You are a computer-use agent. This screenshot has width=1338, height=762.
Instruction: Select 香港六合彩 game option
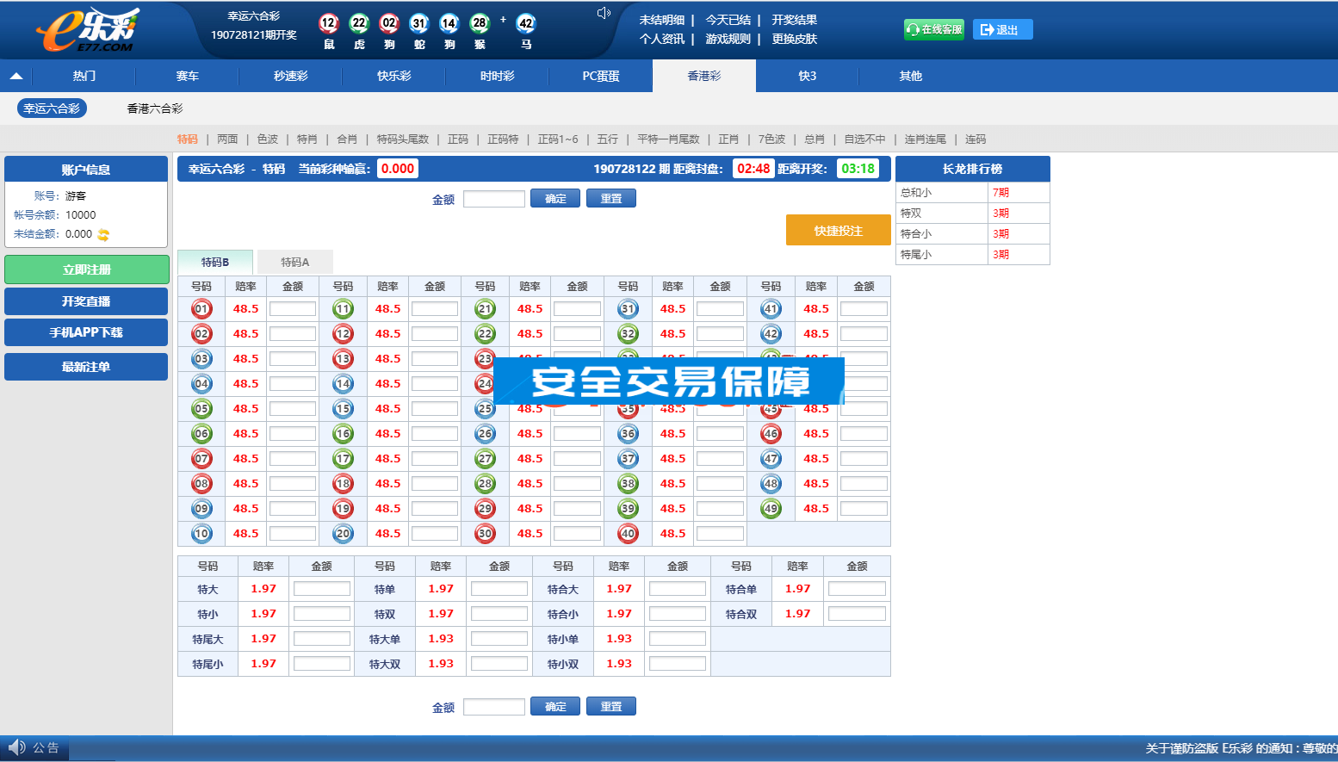pos(155,108)
